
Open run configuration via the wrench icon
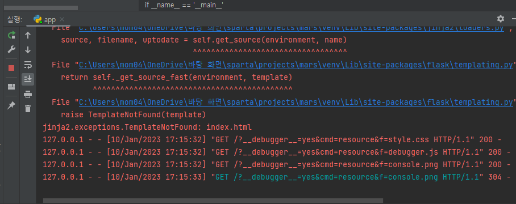coord(11,49)
